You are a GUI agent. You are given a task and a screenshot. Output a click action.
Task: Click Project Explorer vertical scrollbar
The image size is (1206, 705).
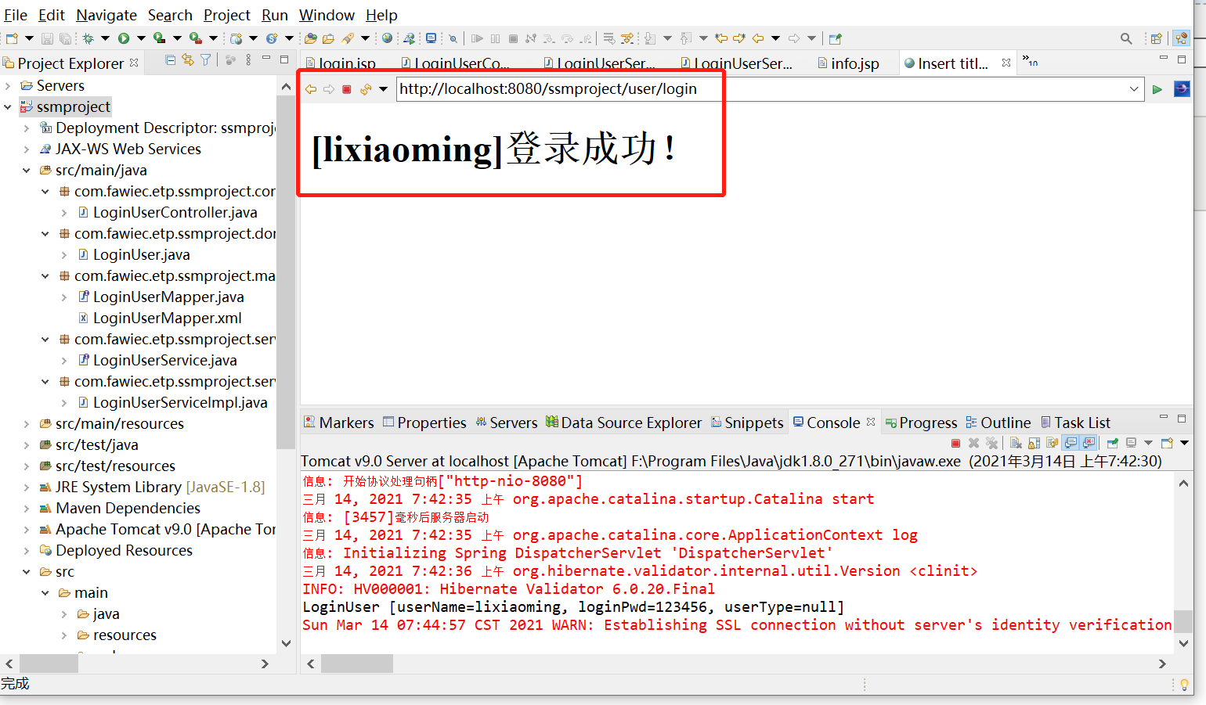coord(286,272)
